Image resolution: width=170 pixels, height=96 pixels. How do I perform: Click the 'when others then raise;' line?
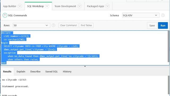click(x=23, y=59)
